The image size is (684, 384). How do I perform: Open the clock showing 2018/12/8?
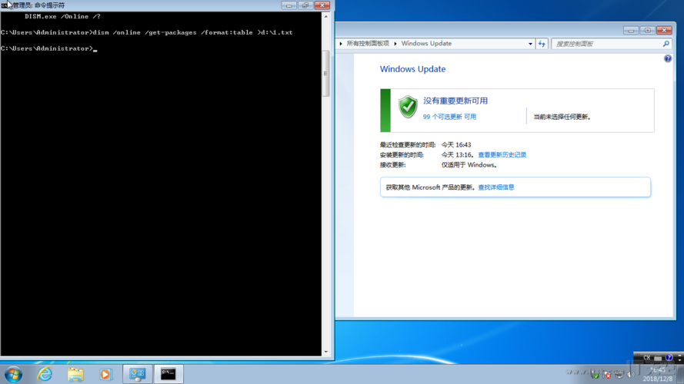(657, 375)
